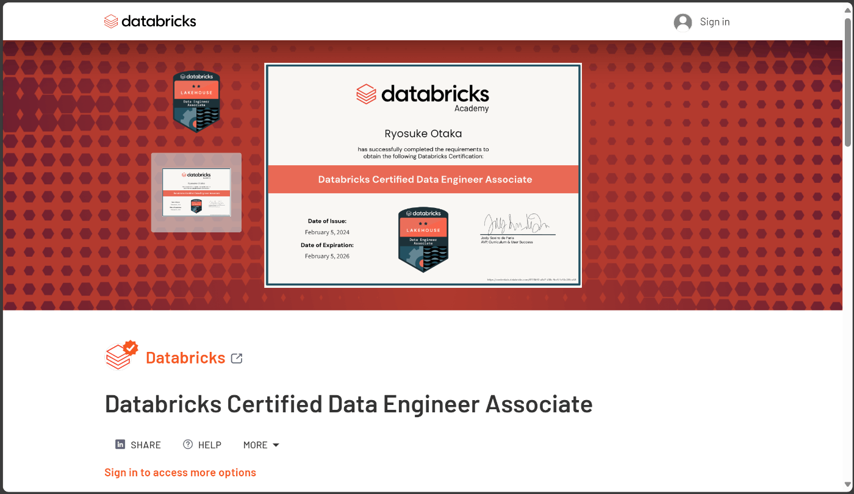Image resolution: width=854 pixels, height=494 pixels.
Task: Click the name 'Ryosuke Otaka' on the certificate
Action: (x=423, y=134)
